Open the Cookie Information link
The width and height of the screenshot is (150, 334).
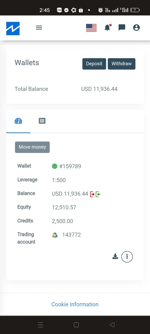(x=75, y=304)
